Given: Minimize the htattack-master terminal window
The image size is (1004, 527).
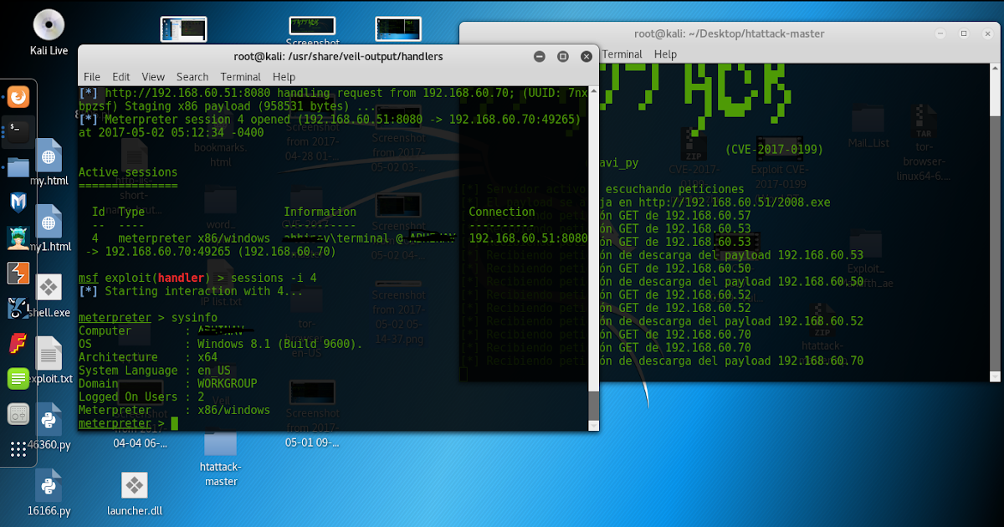Looking at the screenshot, I should click(941, 33).
